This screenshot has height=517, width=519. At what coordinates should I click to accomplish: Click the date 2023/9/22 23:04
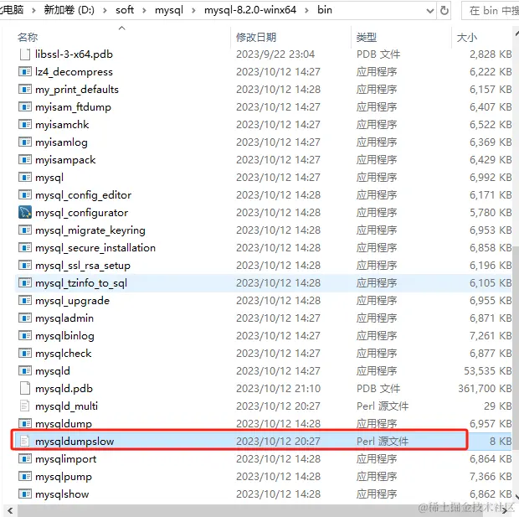[x=275, y=54]
